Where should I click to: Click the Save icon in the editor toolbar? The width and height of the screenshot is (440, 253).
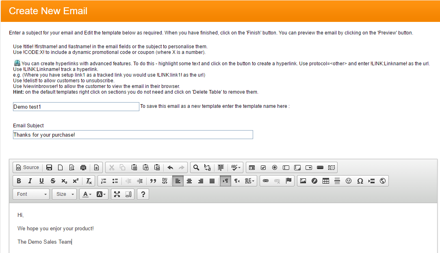point(49,167)
